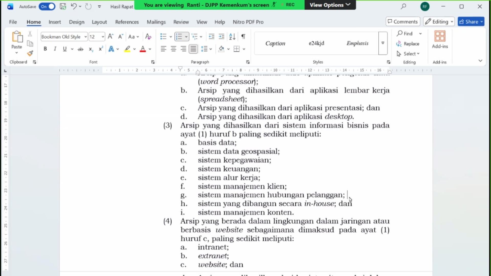Click the Clear All Formatting icon
Image resolution: width=491 pixels, height=276 pixels.
(148, 37)
